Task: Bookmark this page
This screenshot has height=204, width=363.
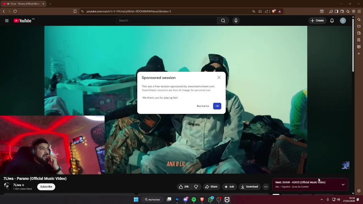Action: coord(75,11)
